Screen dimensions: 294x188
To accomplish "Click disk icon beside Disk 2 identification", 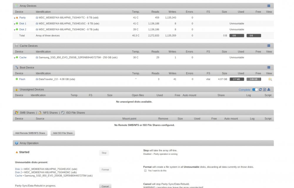I will (37, 29).
